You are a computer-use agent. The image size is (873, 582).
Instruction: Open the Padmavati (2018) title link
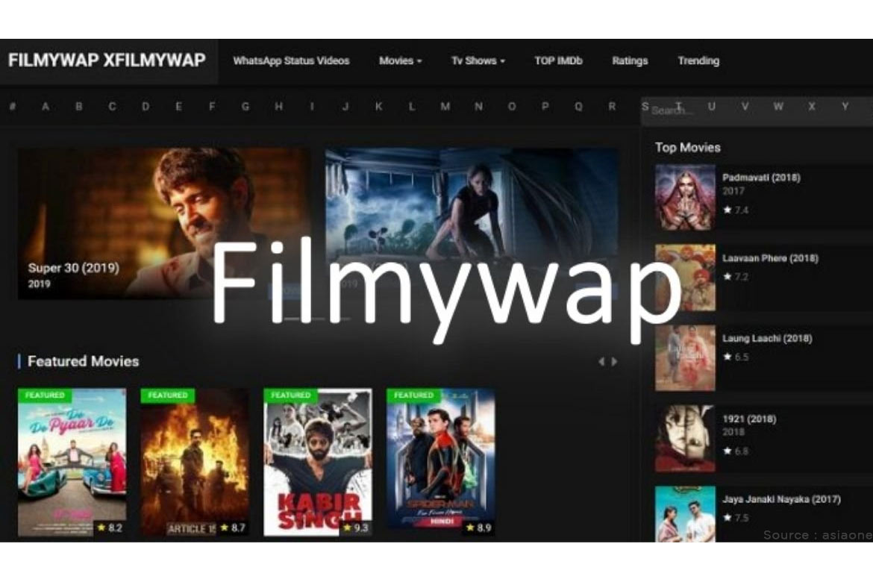click(x=761, y=178)
